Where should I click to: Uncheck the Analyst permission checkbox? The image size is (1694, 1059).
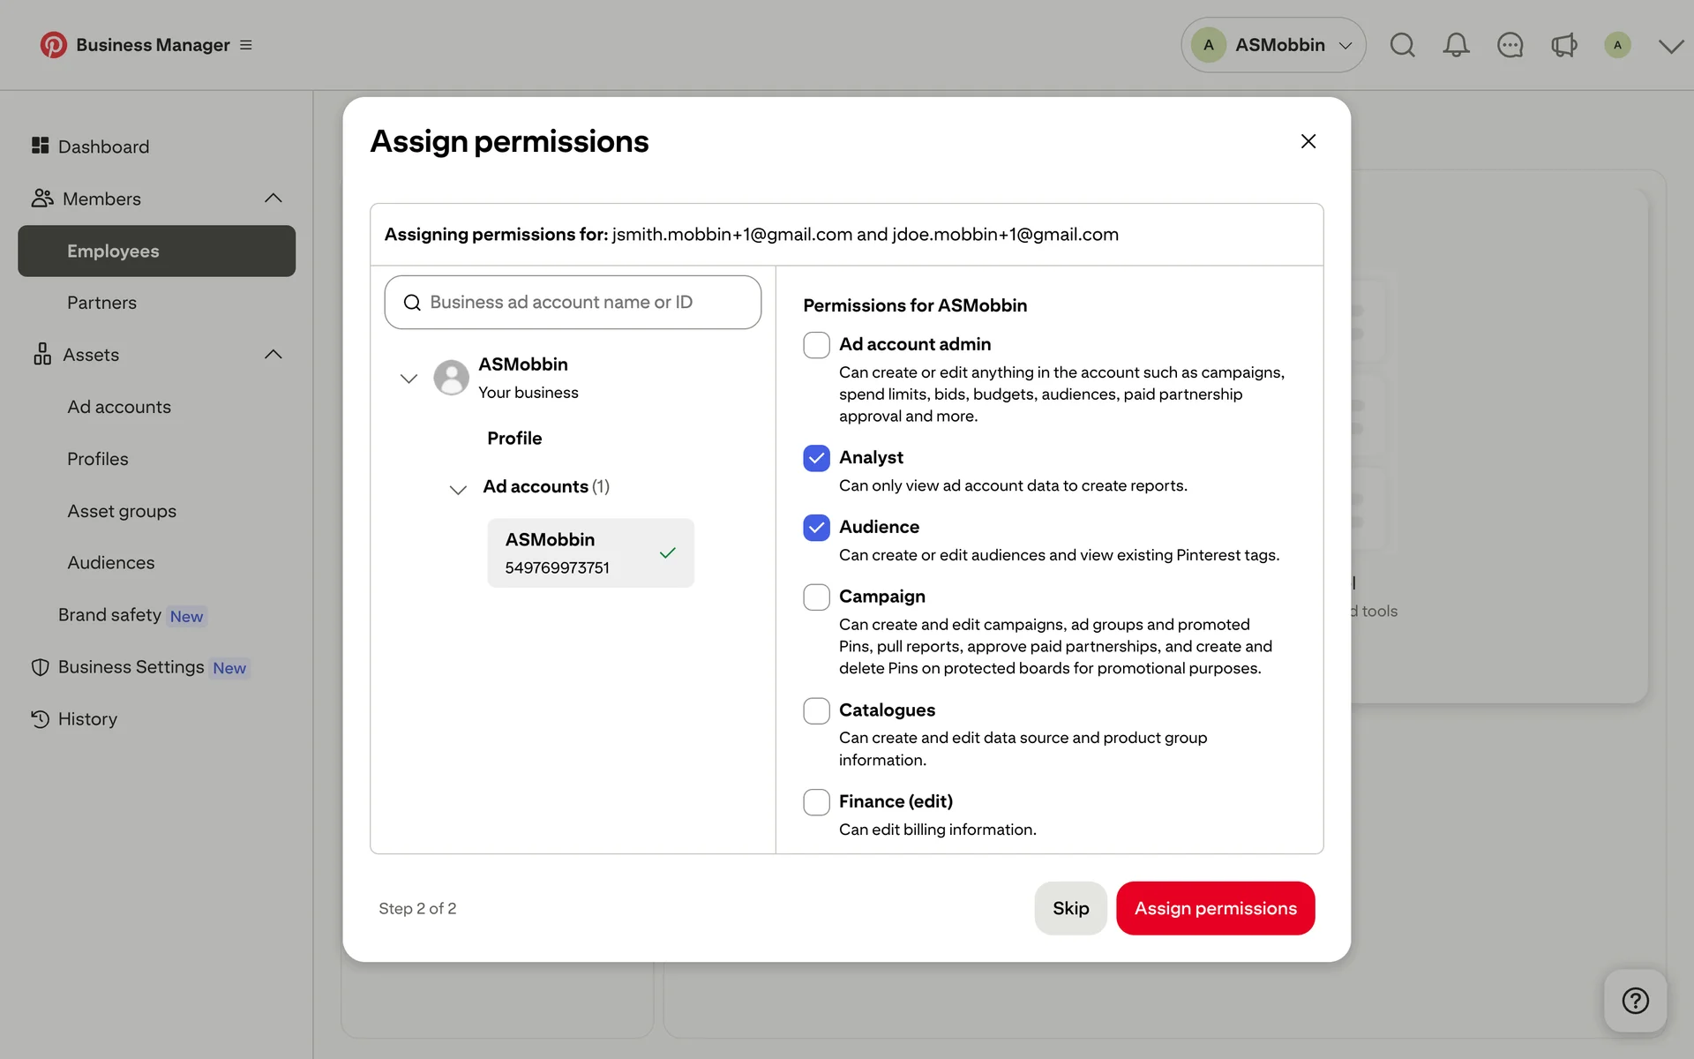coord(816,458)
